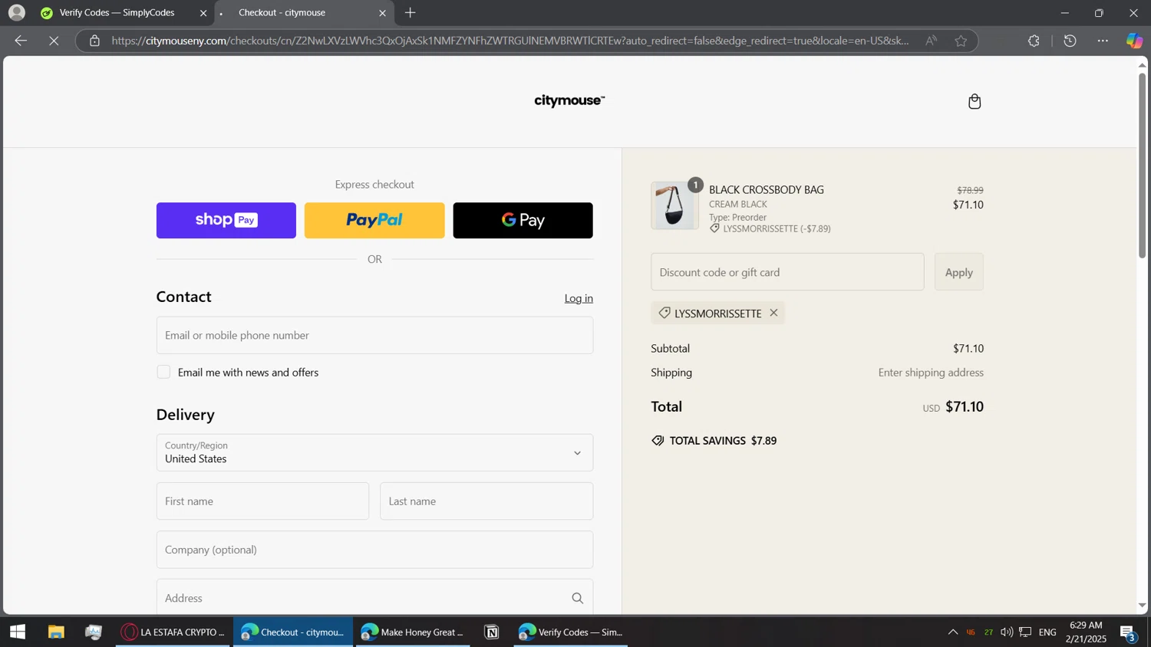The height and width of the screenshot is (647, 1151).
Task: Open the Windows Start menu
Action: [x=17, y=632]
